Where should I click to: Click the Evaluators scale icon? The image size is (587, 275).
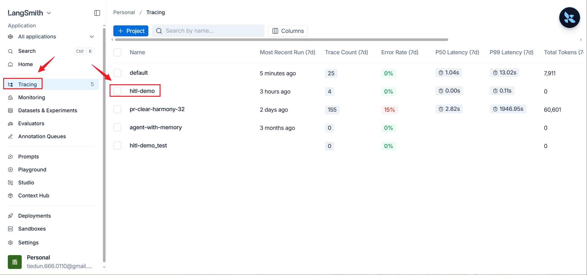pos(10,124)
